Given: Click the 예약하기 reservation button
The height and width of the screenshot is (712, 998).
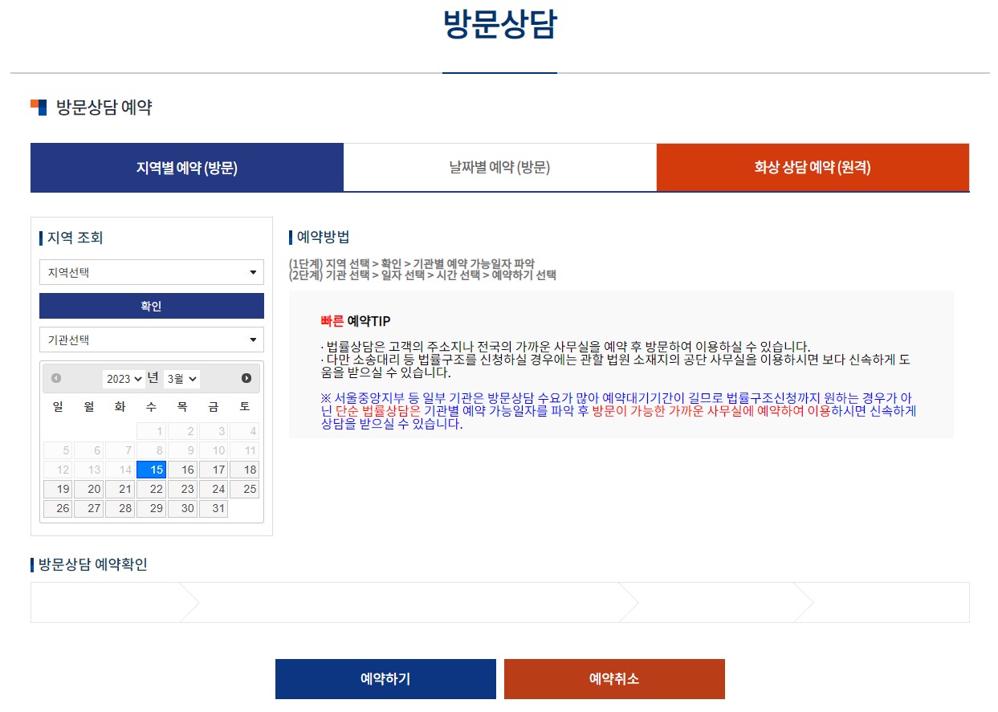Looking at the screenshot, I should [x=385, y=678].
